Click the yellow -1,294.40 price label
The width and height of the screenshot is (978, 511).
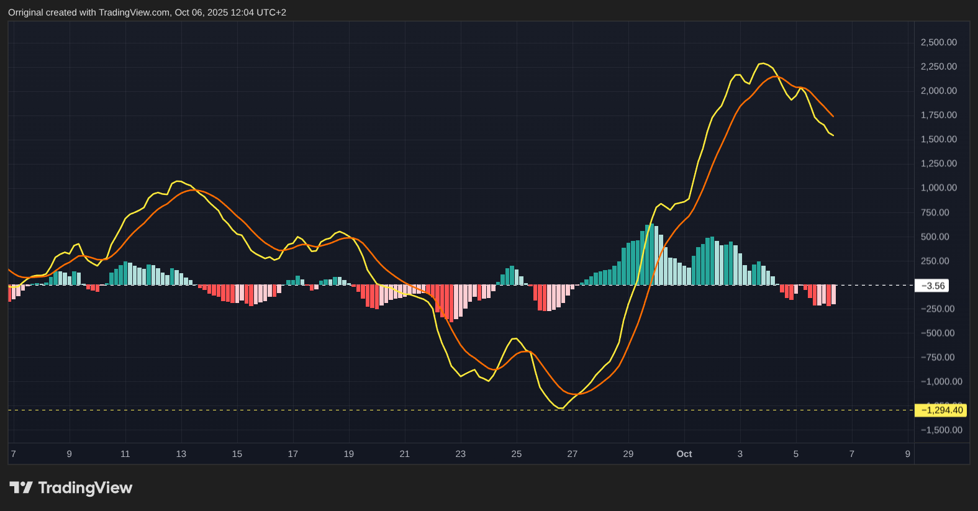point(941,410)
